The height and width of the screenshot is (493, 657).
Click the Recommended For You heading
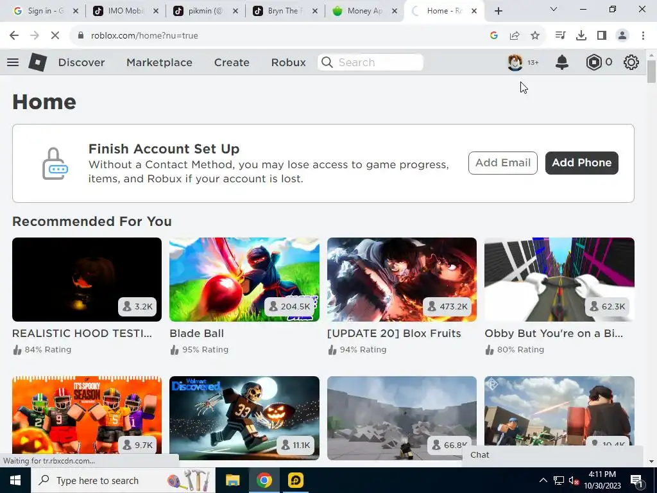pyautogui.click(x=92, y=221)
